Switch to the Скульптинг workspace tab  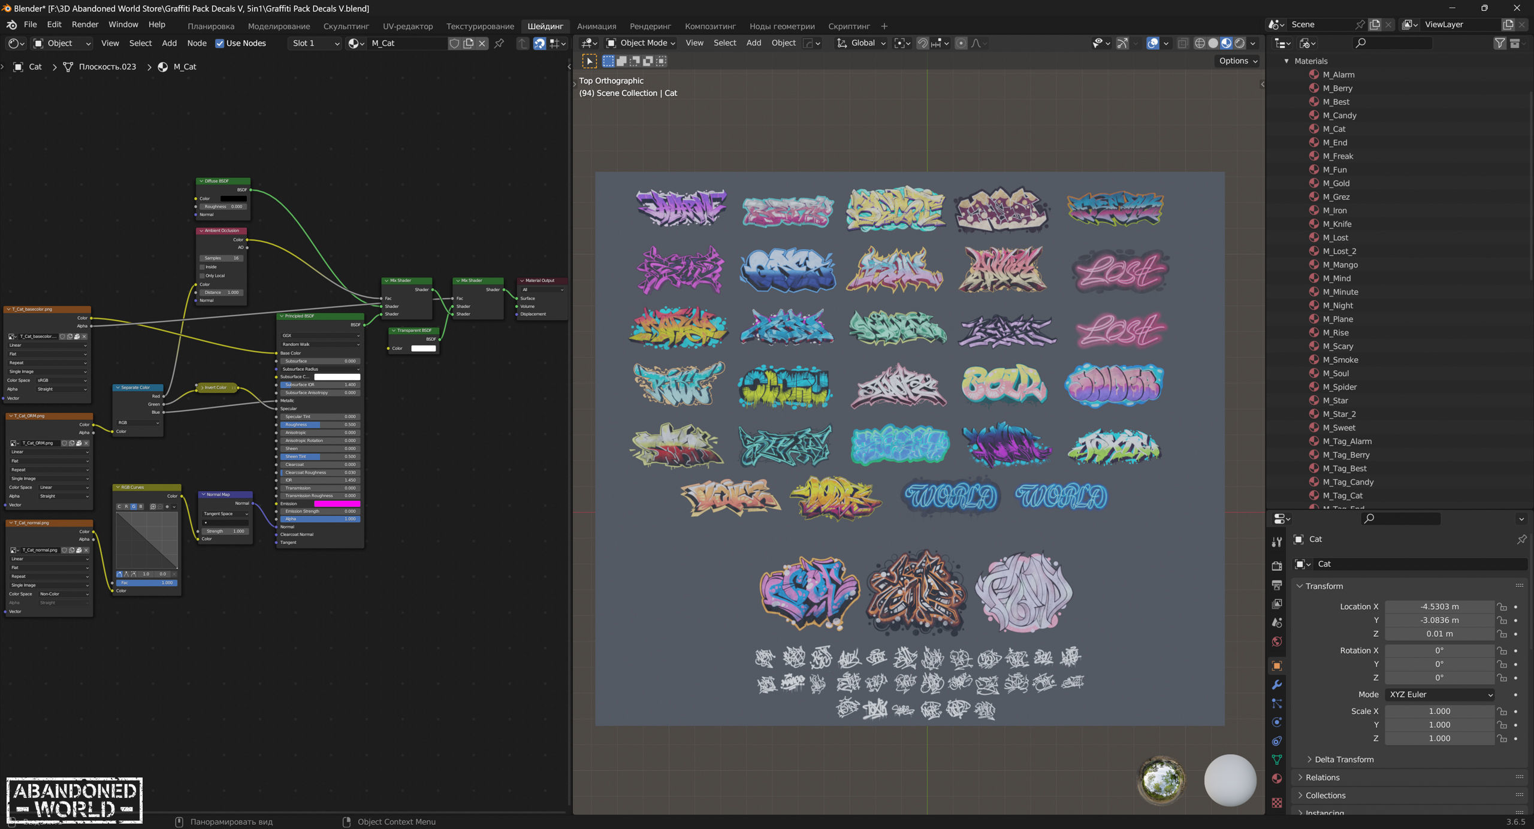[x=346, y=26]
